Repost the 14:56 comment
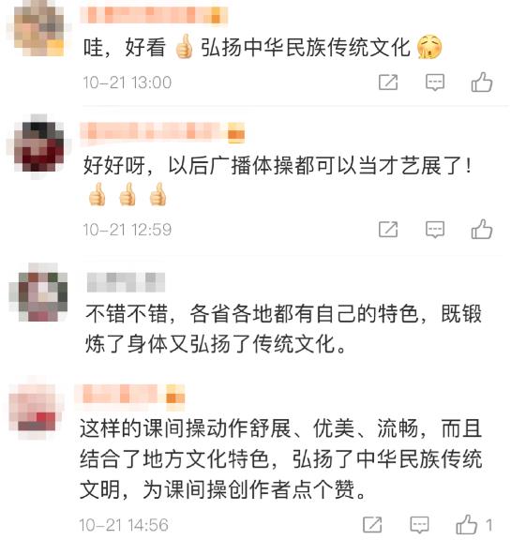Viewport: 511px width, 555px height. (372, 525)
